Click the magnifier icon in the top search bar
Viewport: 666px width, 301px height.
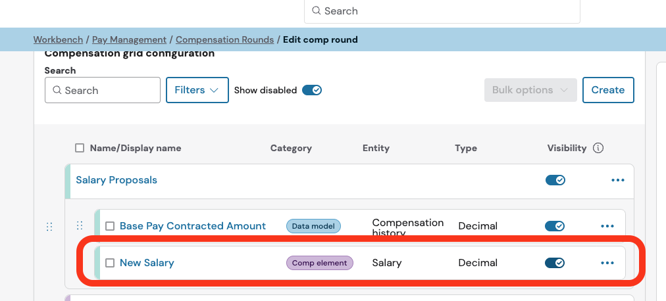[x=317, y=11]
